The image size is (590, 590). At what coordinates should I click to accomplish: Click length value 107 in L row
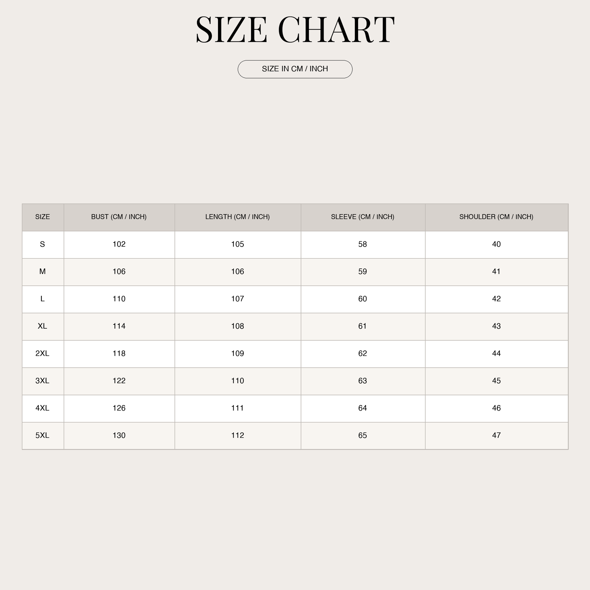click(x=237, y=299)
